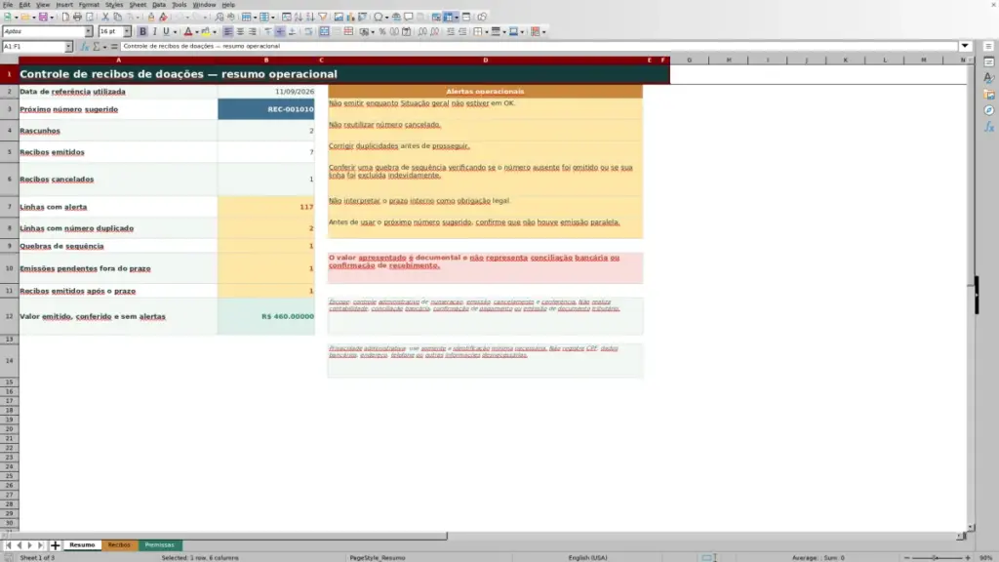The height and width of the screenshot is (562, 999).
Task: Open the font name dropdown
Action: 88,32
